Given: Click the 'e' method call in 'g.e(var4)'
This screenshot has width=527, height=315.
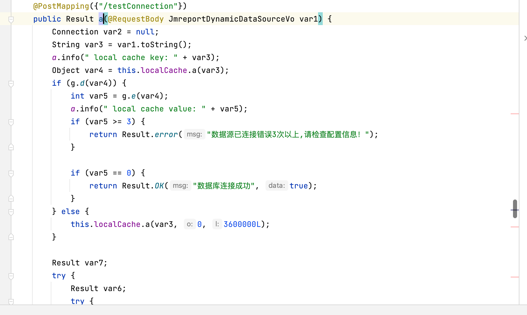Looking at the screenshot, I should coord(134,96).
